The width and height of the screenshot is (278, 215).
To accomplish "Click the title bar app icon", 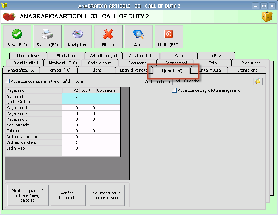I will tap(4, 5).
